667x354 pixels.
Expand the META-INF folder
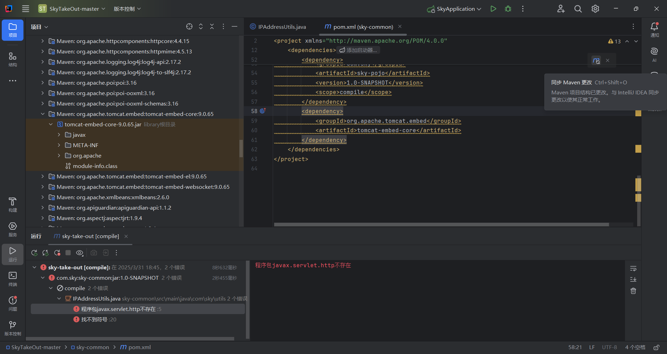59,145
